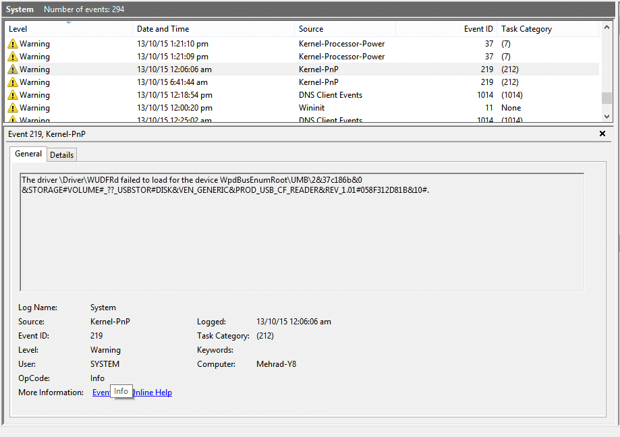
Task: Click warning icon of 1:21:10 pm event
Action: tap(12, 44)
